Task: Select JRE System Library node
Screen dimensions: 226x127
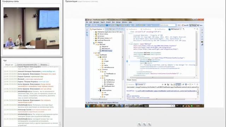Action: point(105,38)
